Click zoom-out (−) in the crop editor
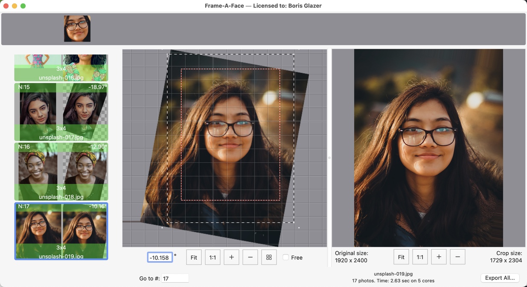Viewport: 527px width, 287px height. click(x=250, y=257)
